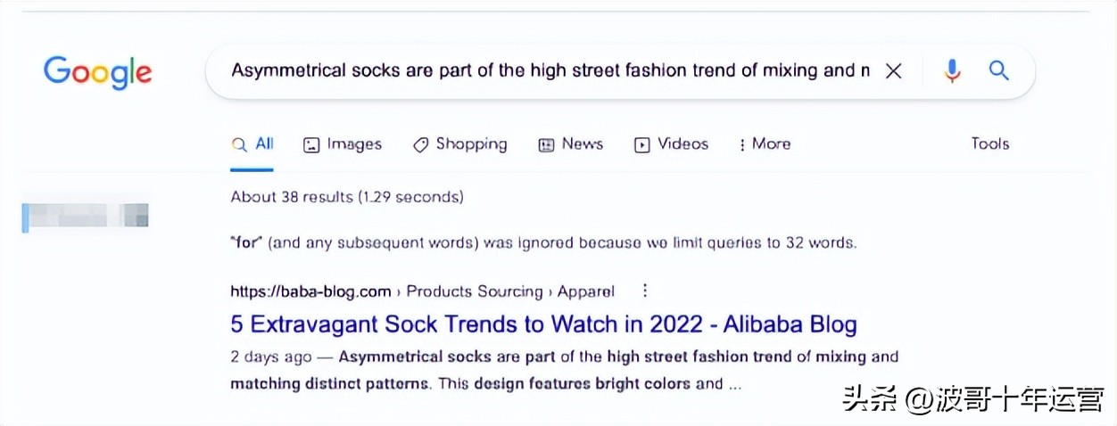Image resolution: width=1117 pixels, height=426 pixels.
Task: Open the Tools filter options
Action: click(x=989, y=144)
